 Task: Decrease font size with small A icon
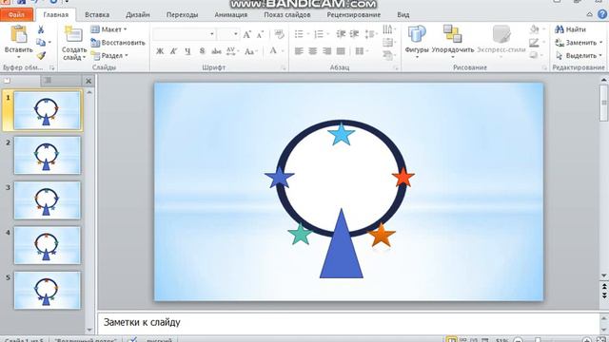coord(260,34)
